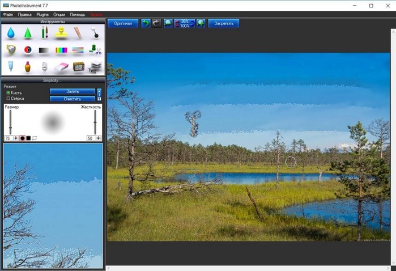Click the Очистить button
Screen dimensions: 396x271
[73, 99]
